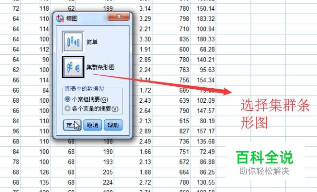Viewport: 317px width, 192px height.
Task: Close the 箱图 dialog with X
Action: coord(118,16)
